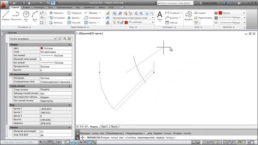Click the Цвет ПоСлою swatch in properties palette

[x=42, y=48]
